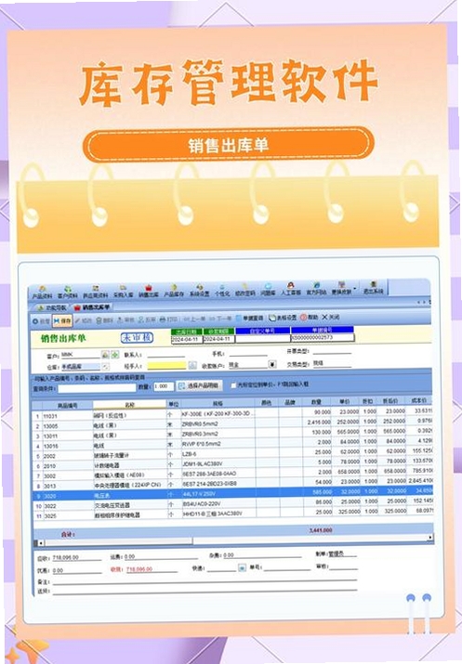Screen dimensions: 462x664
Task: Open 客户资料 toolbar icon
Action: point(68,293)
